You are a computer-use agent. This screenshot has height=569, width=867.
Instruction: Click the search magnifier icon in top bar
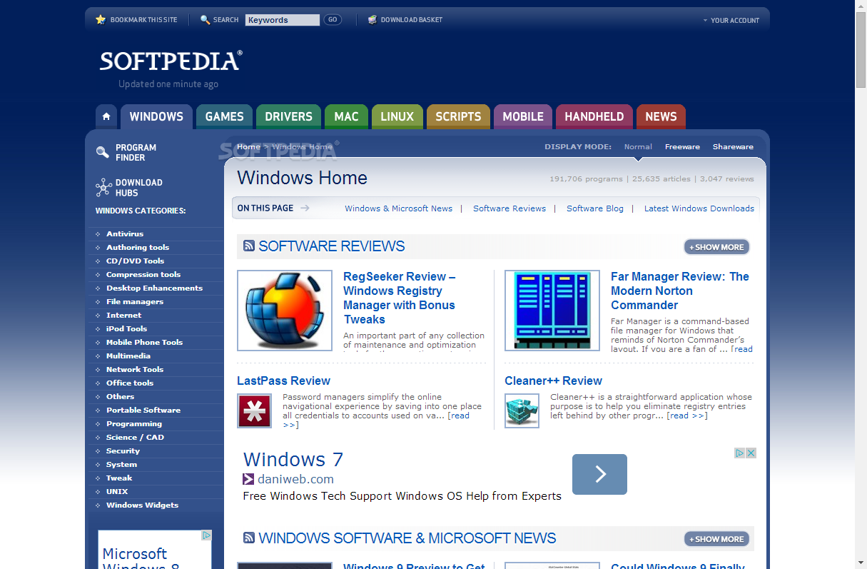click(206, 20)
